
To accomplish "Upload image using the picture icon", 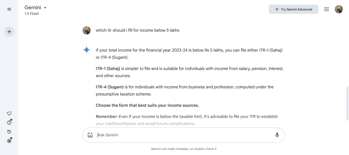I will coord(90,135).
